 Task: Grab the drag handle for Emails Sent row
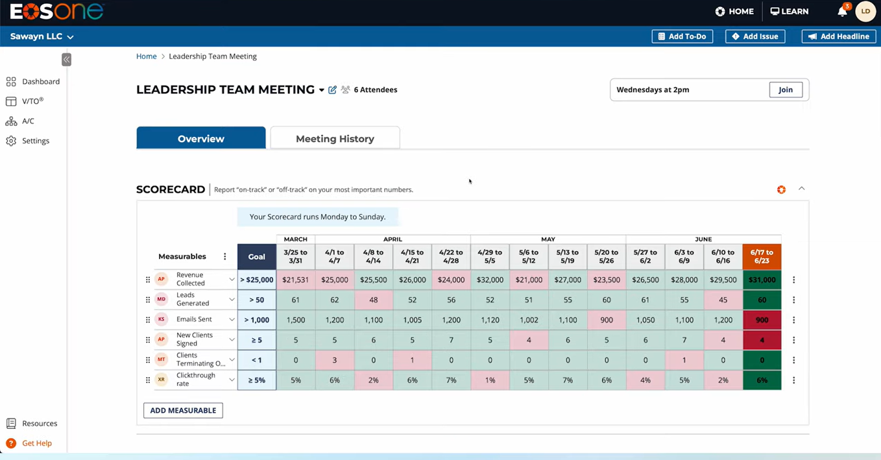tap(148, 320)
